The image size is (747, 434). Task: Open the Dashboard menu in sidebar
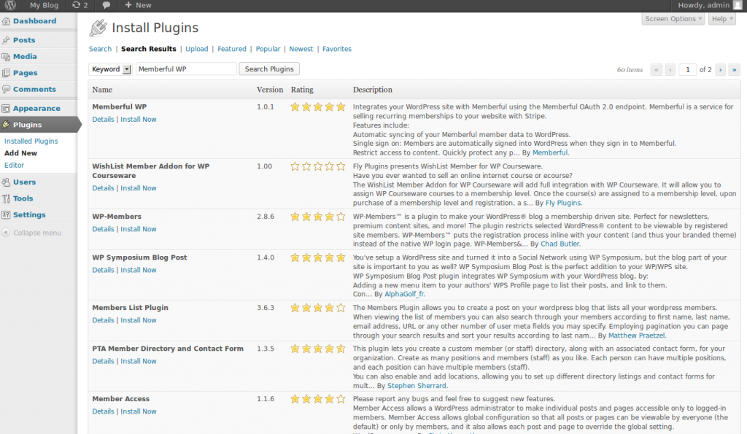click(34, 21)
